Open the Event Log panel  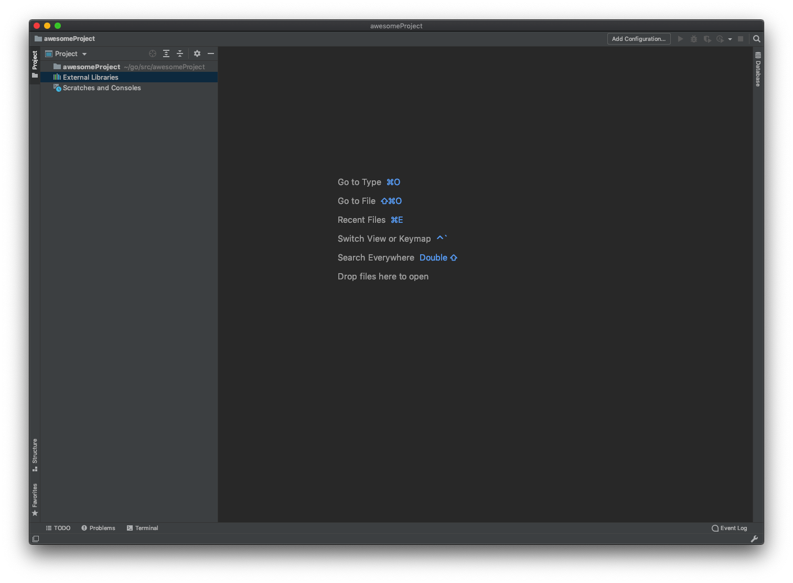pos(729,528)
